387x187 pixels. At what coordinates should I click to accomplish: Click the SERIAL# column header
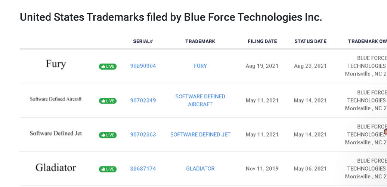(143, 41)
